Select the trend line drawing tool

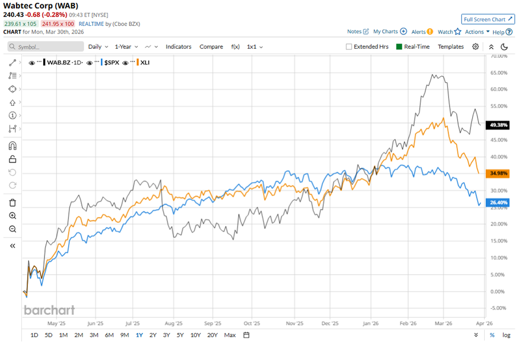click(x=13, y=63)
